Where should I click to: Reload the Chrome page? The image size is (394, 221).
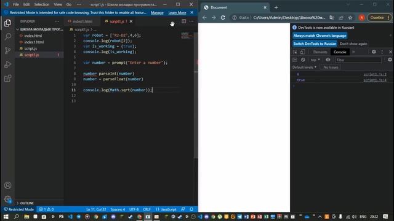pyautogui.click(x=223, y=18)
